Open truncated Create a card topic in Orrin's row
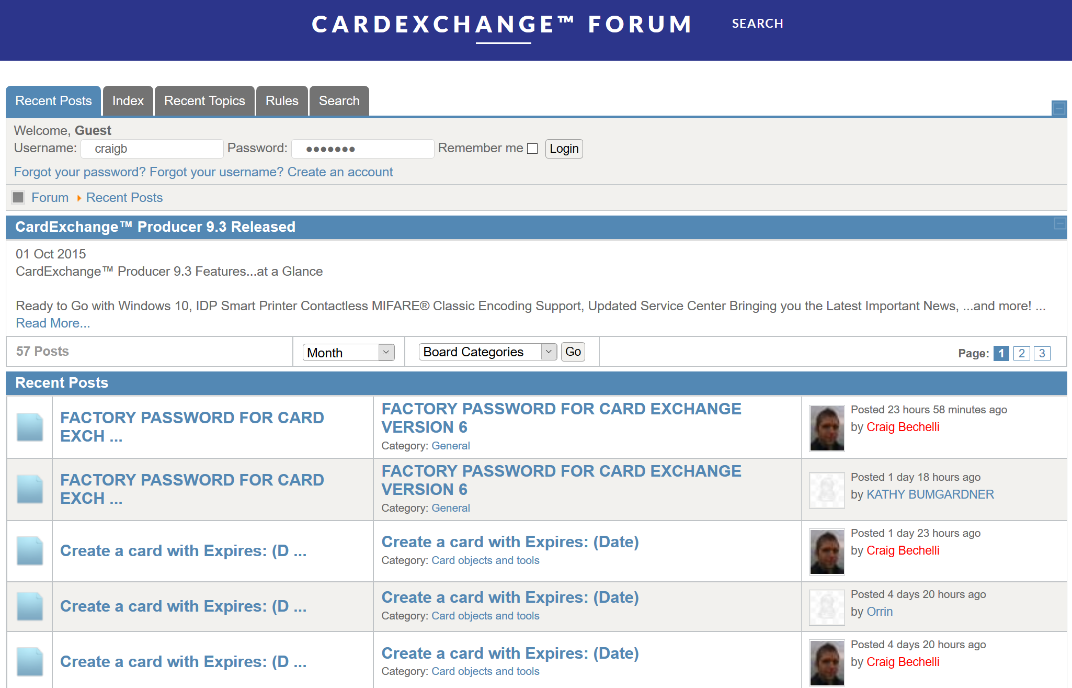 coord(183,606)
